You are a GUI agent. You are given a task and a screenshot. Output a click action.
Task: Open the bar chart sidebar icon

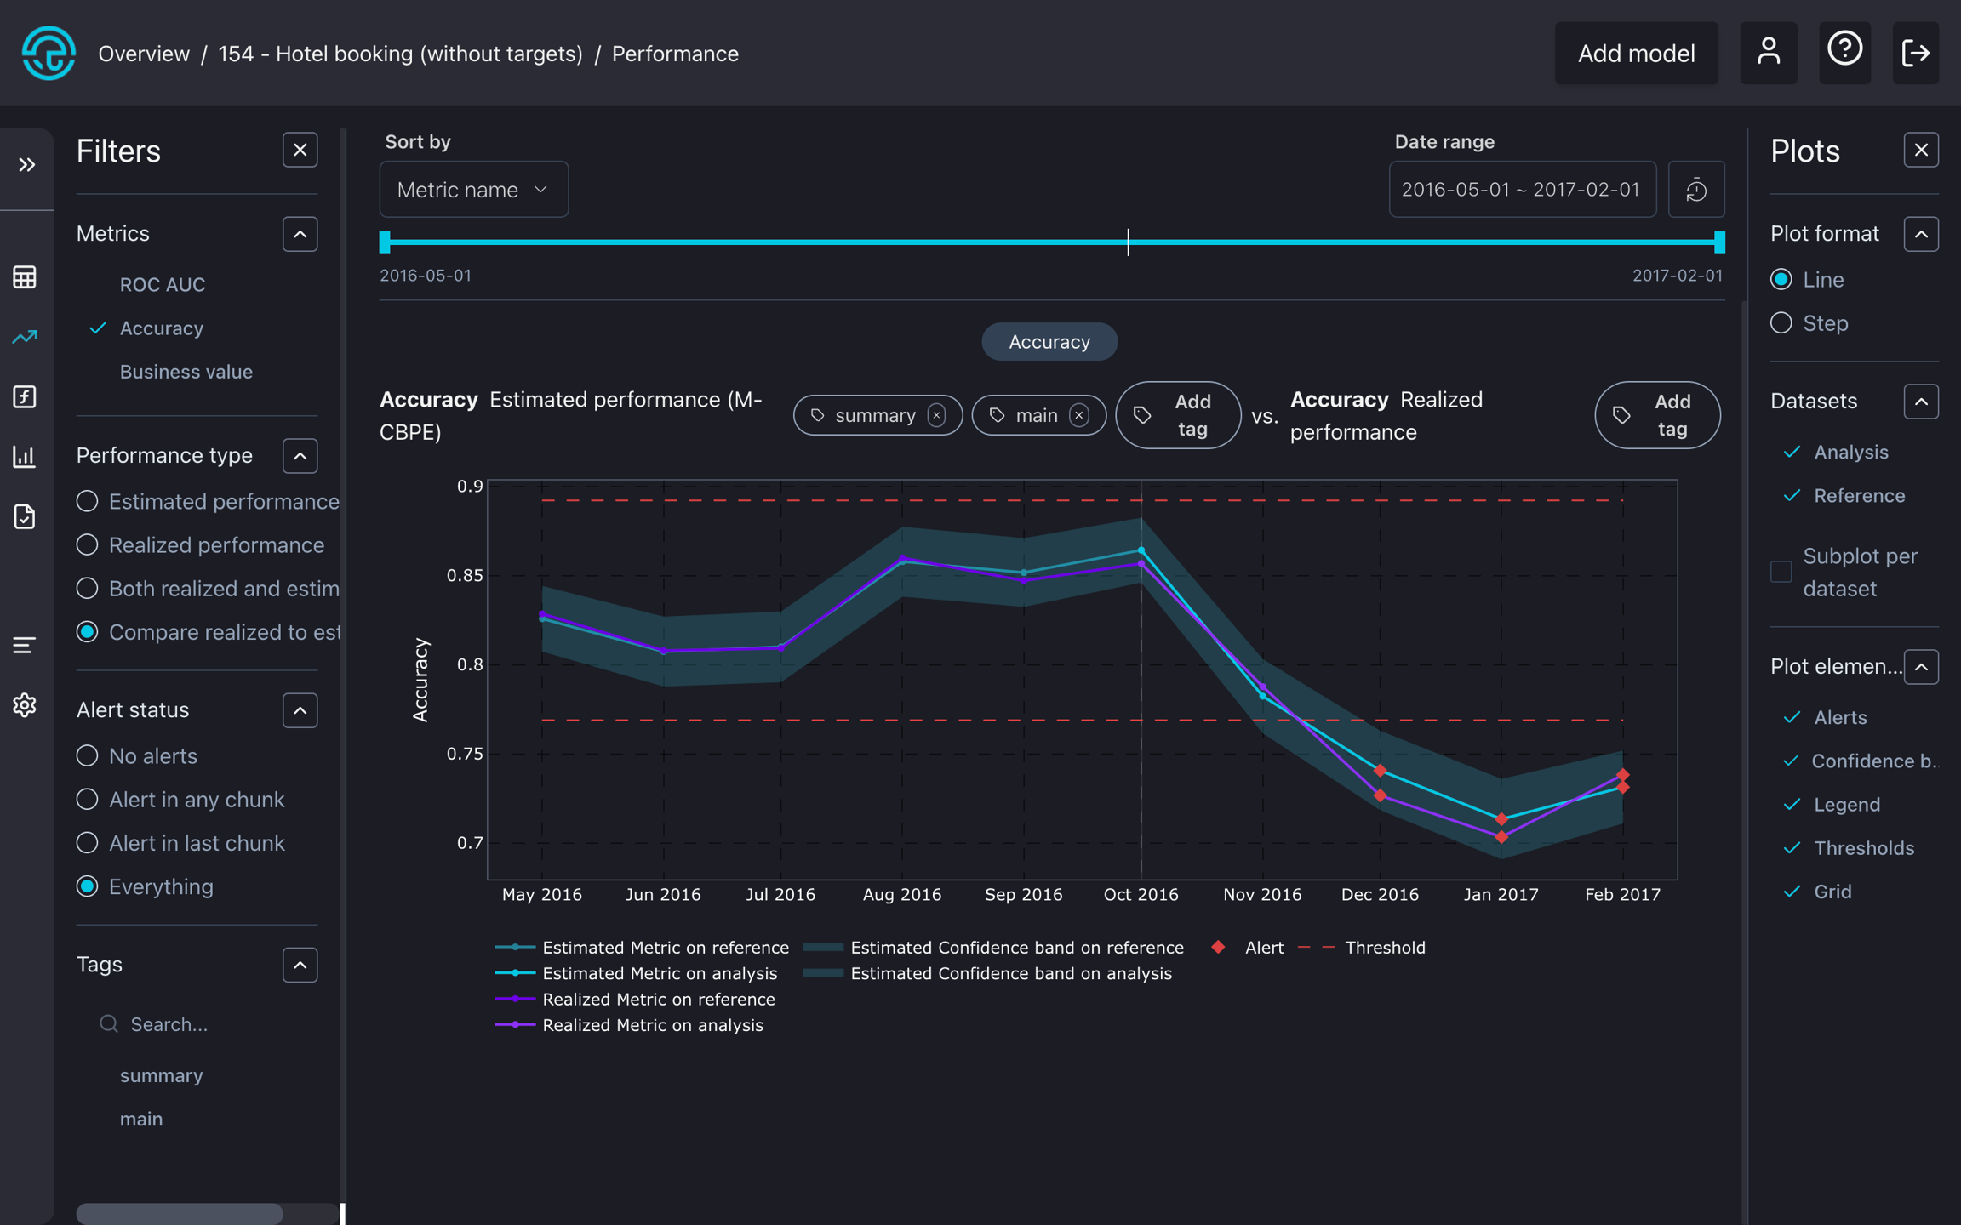click(25, 457)
